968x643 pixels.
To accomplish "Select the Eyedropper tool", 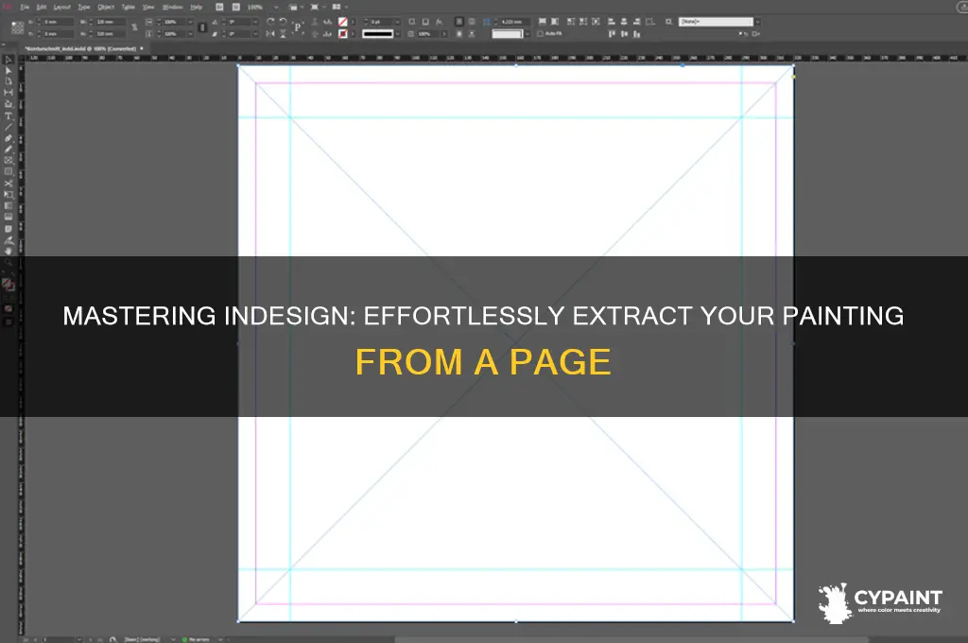I will (9, 239).
